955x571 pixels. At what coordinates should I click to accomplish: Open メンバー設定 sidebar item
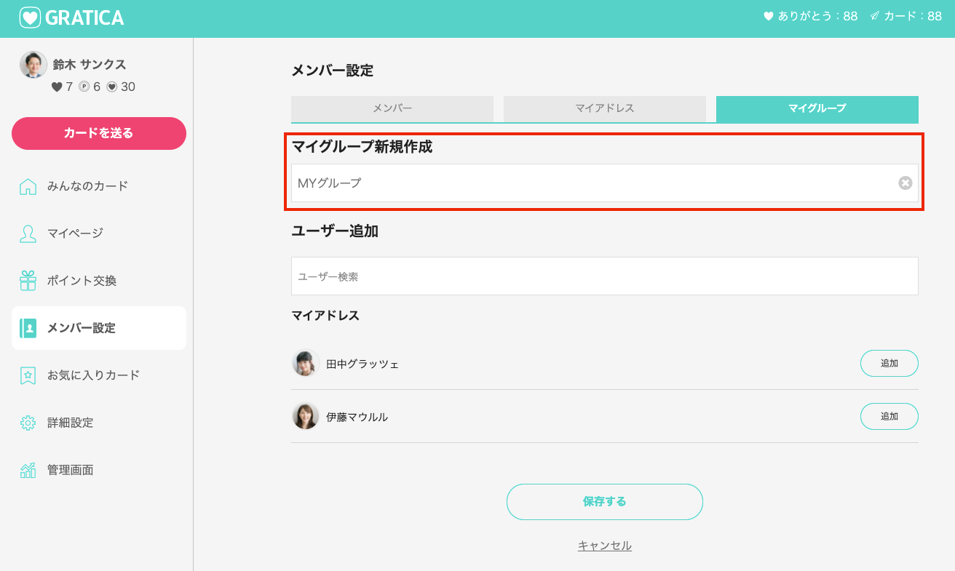[x=99, y=328]
